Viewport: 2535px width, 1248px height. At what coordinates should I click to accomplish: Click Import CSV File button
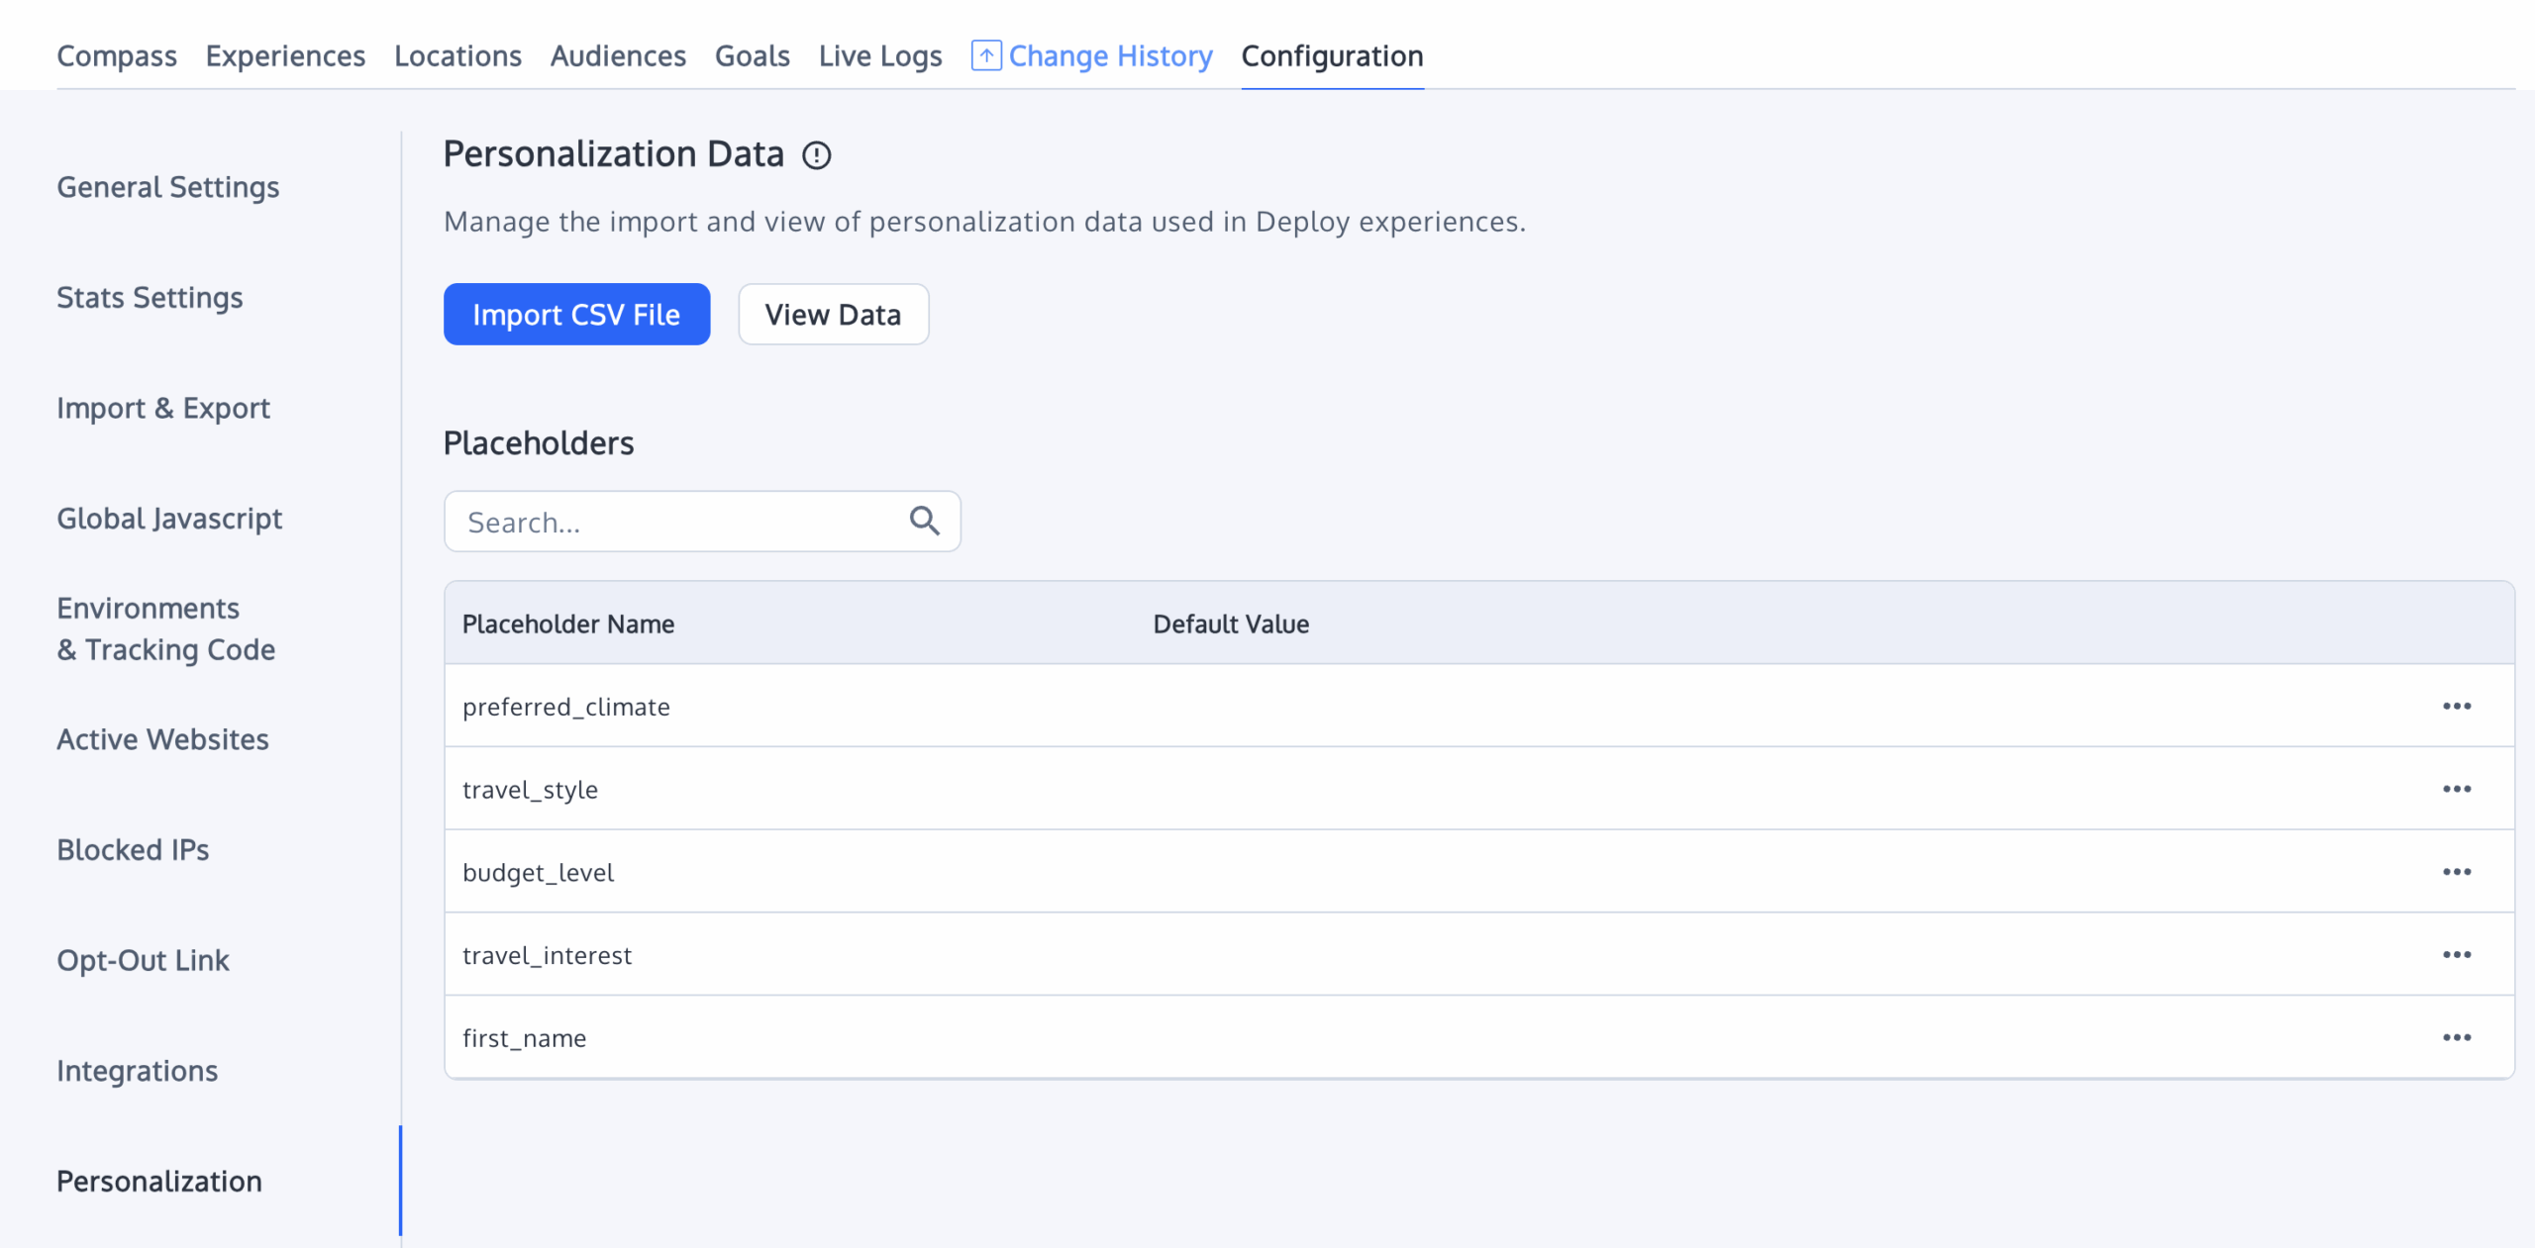(x=576, y=315)
